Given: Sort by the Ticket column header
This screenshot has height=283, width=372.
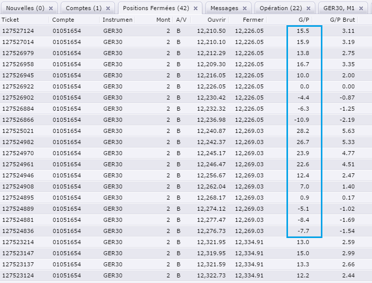Looking at the screenshot, I should point(10,20).
